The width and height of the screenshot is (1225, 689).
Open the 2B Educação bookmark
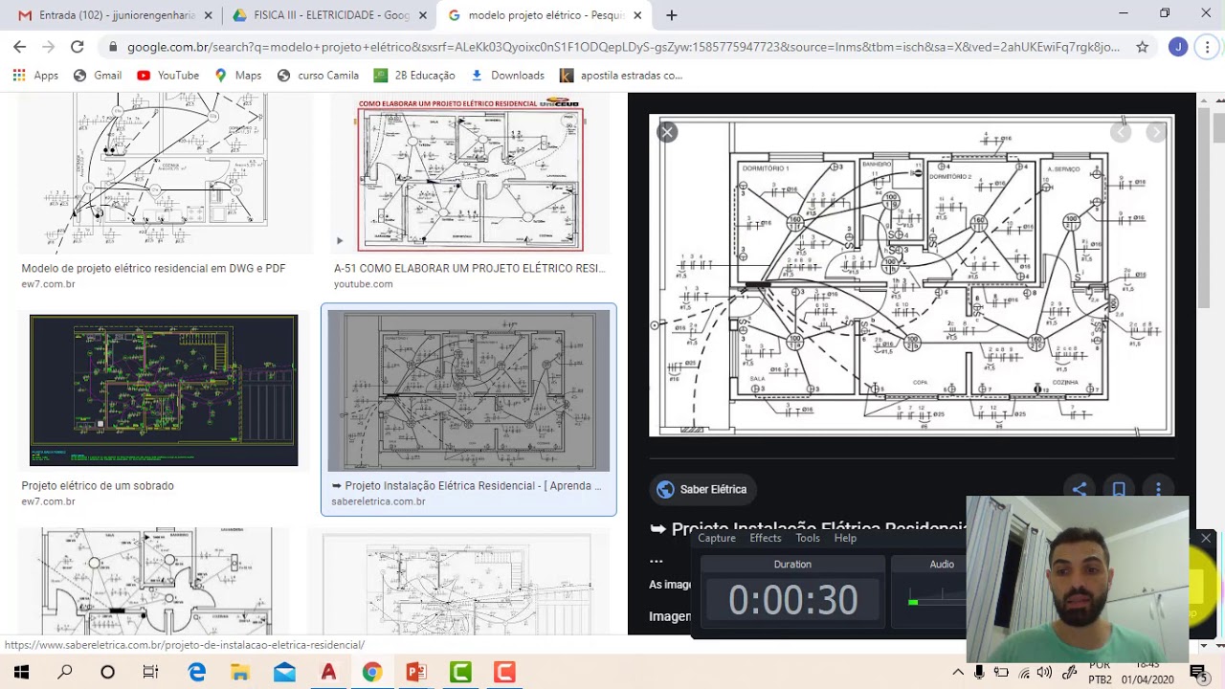tap(414, 76)
